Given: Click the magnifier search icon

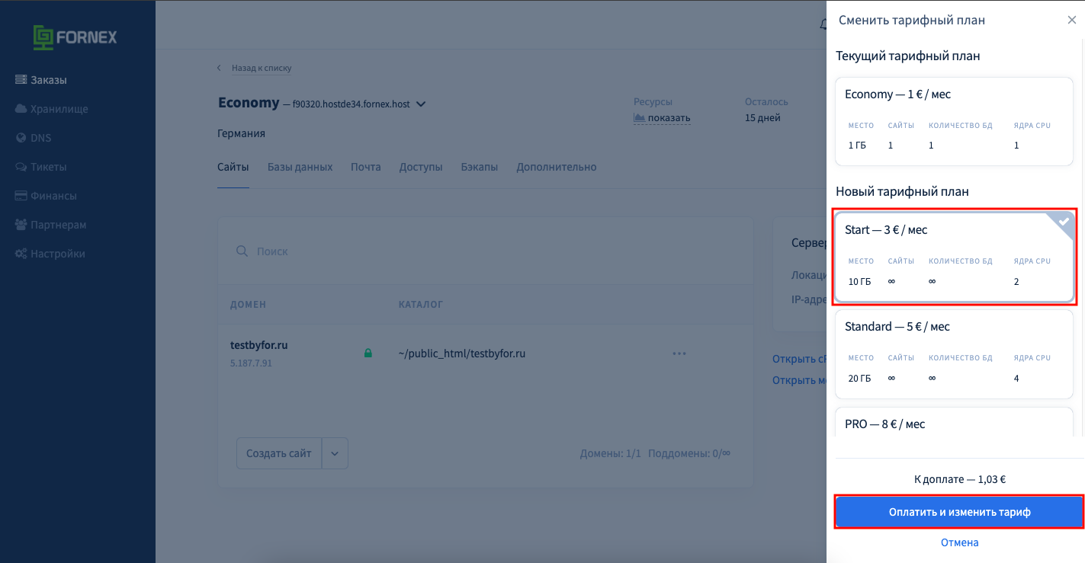Looking at the screenshot, I should tap(242, 251).
